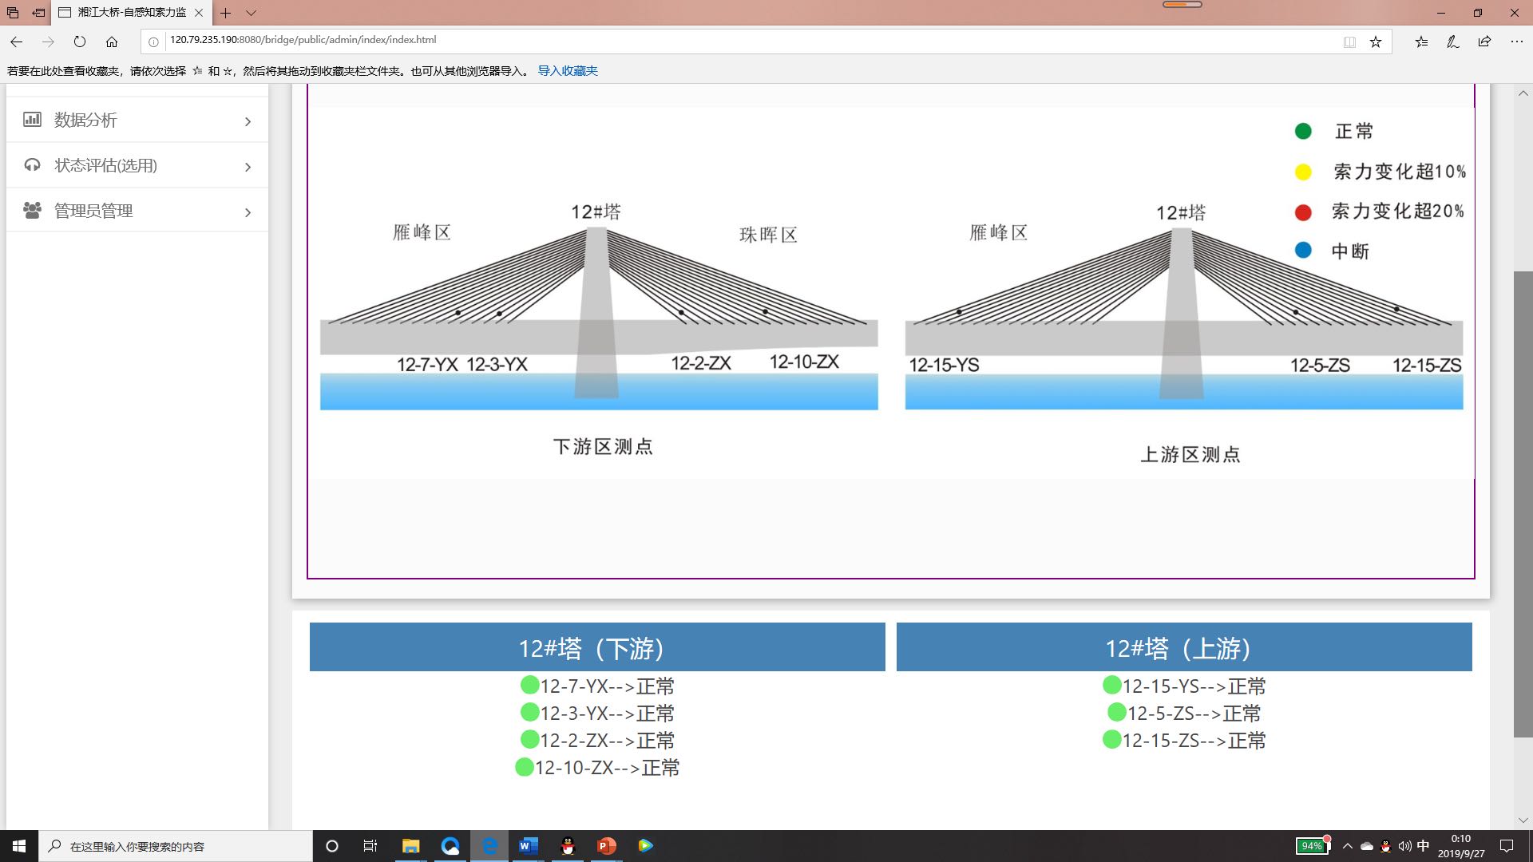Show tabs you've set aside

13,13
